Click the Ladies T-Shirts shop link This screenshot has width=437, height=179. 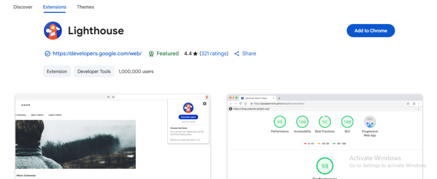coord(55,115)
